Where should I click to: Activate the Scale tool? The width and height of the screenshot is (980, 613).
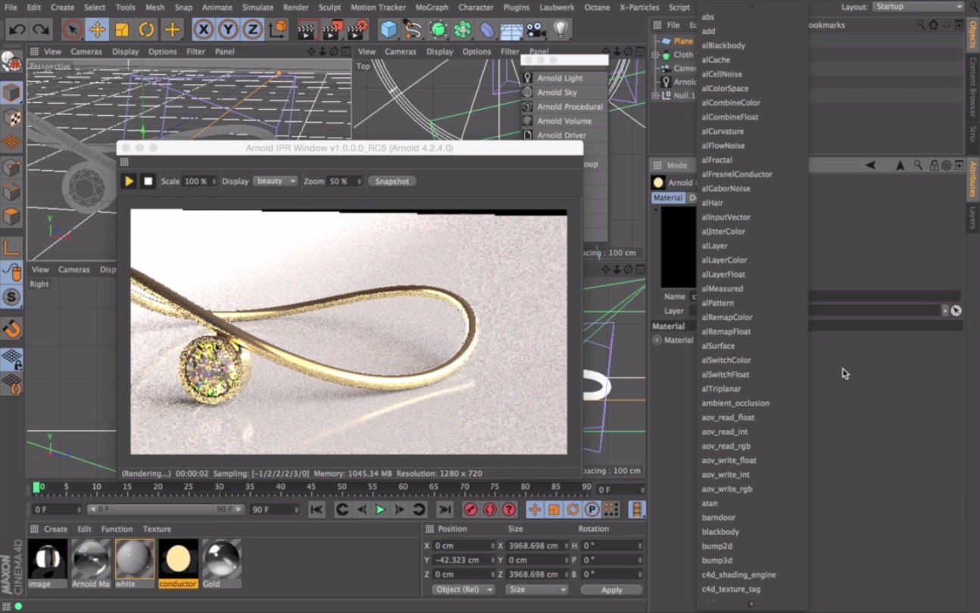pyautogui.click(x=122, y=30)
